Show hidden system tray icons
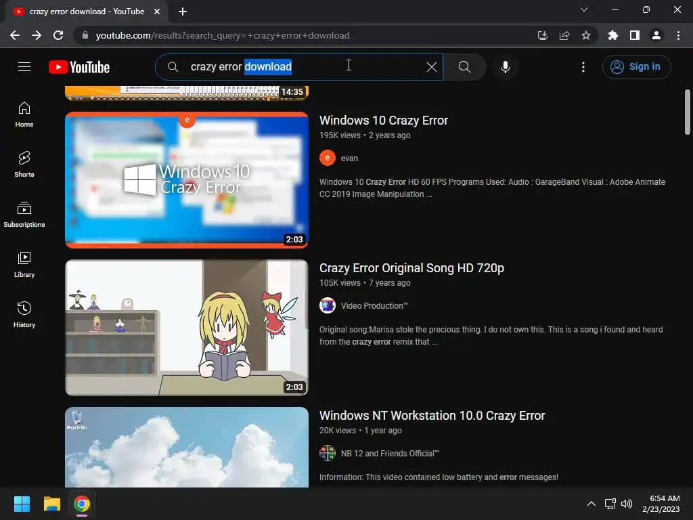693x520 pixels. click(591, 504)
